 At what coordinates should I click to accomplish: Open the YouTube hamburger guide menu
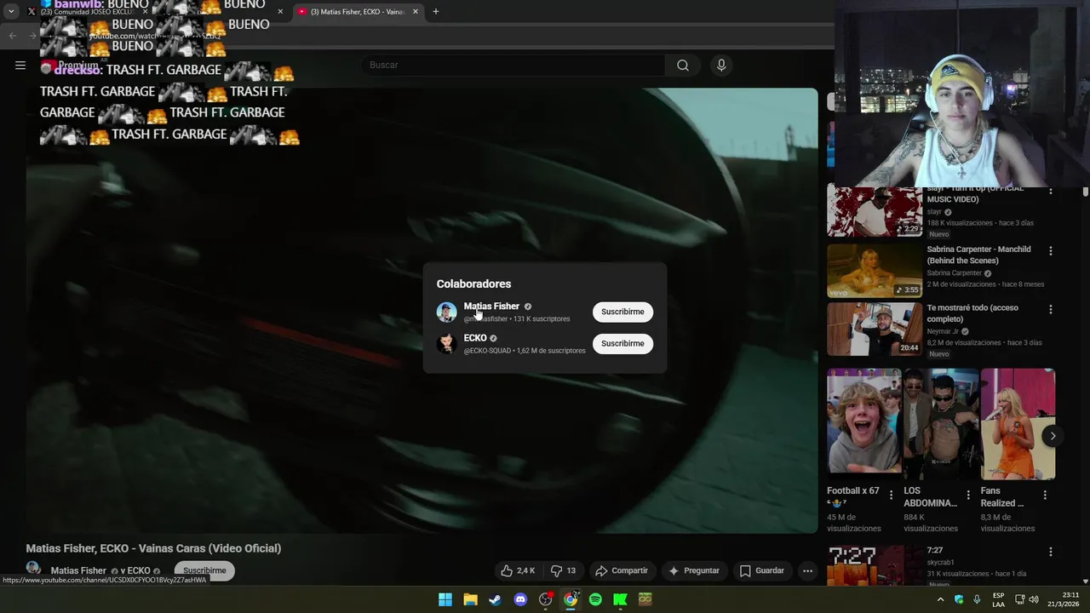pyautogui.click(x=20, y=66)
